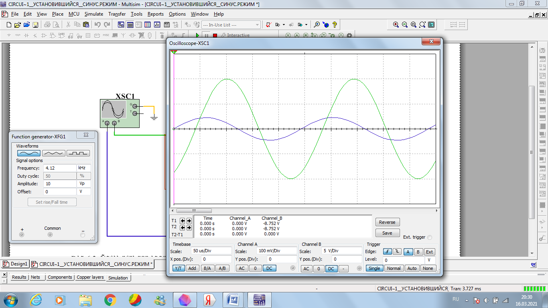The width and height of the screenshot is (548, 308).
Task: Open the Simulate menu
Action: pyautogui.click(x=94, y=14)
